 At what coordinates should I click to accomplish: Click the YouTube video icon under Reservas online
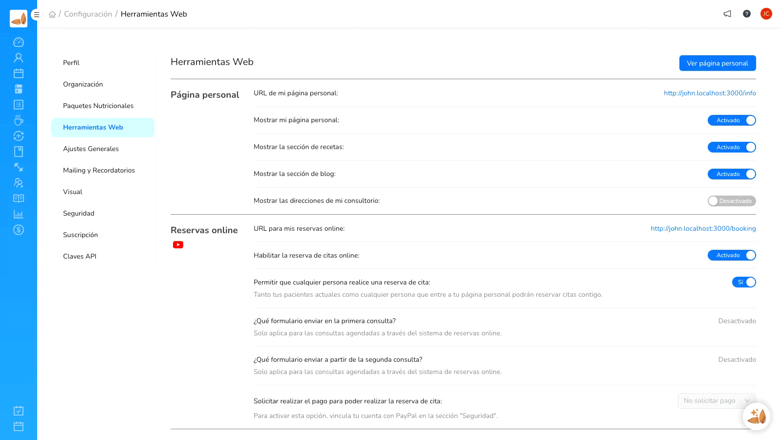[178, 245]
